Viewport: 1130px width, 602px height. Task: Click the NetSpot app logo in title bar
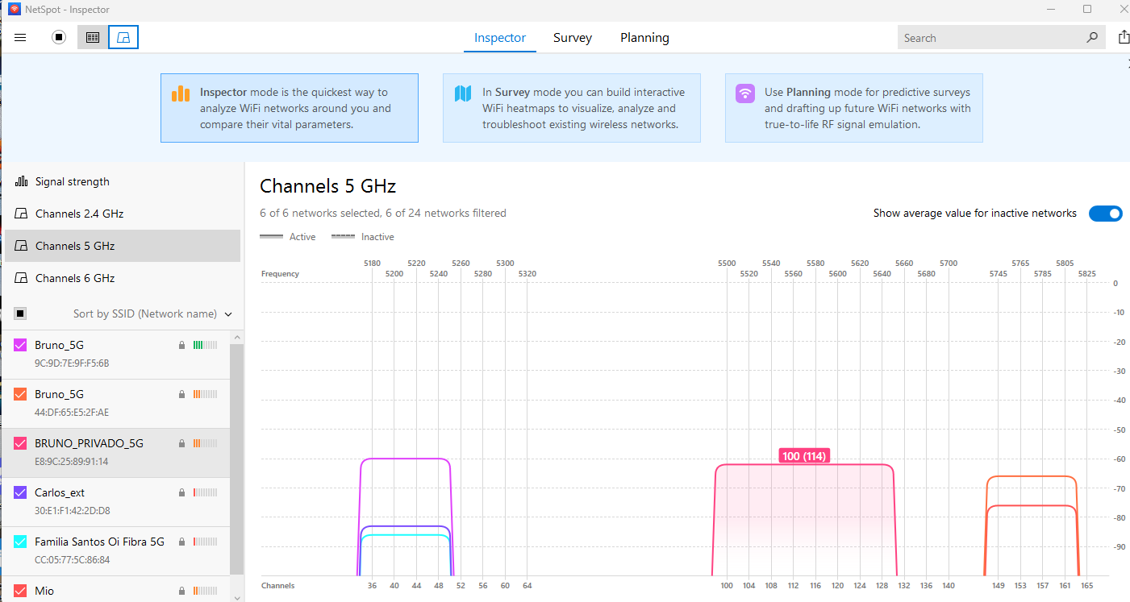[15, 10]
